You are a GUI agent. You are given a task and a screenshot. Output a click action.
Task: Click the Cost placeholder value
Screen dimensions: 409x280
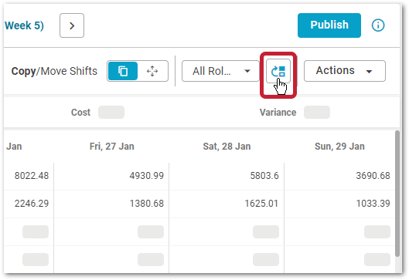111,112
